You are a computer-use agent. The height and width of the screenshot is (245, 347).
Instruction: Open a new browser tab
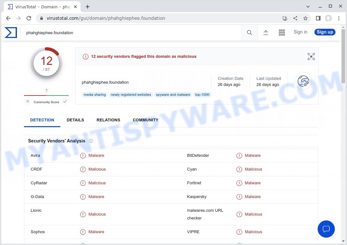pyautogui.click(x=88, y=7)
